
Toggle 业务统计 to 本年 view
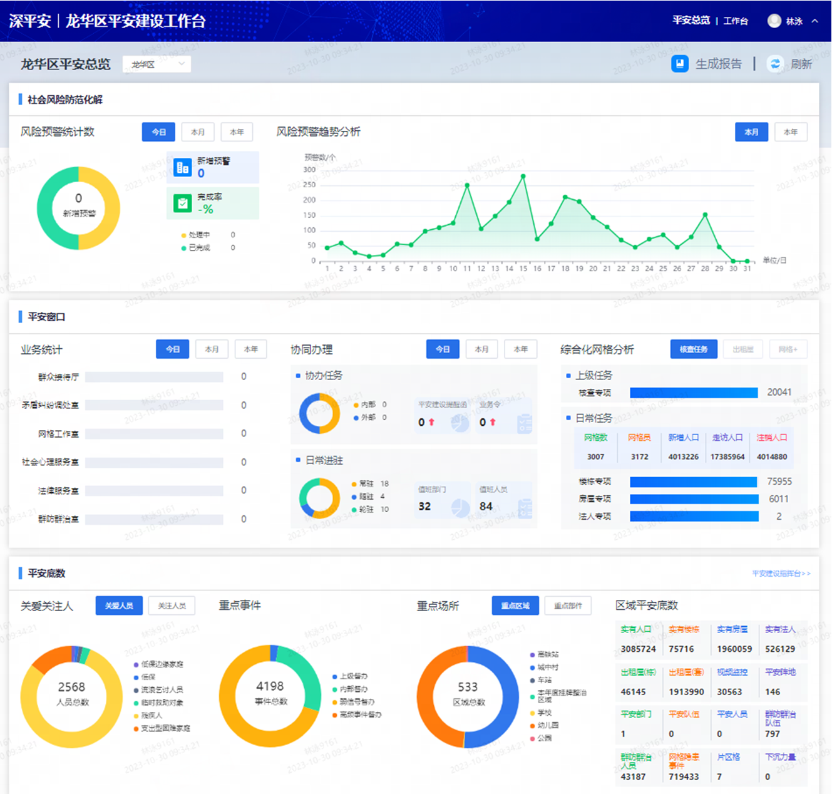[250, 349]
